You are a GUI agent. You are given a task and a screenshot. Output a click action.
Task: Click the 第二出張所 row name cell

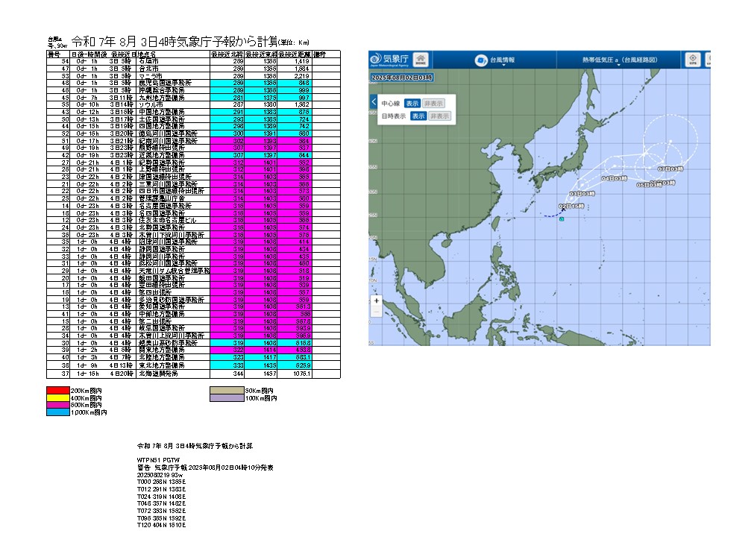(x=173, y=321)
